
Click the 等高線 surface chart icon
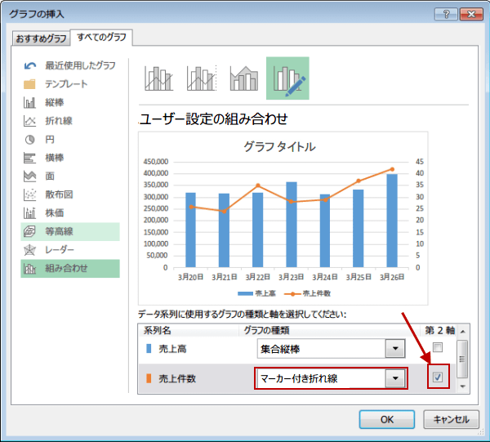[29, 232]
